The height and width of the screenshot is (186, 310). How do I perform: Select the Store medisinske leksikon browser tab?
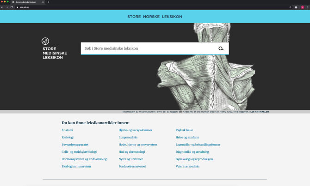[28, 2]
